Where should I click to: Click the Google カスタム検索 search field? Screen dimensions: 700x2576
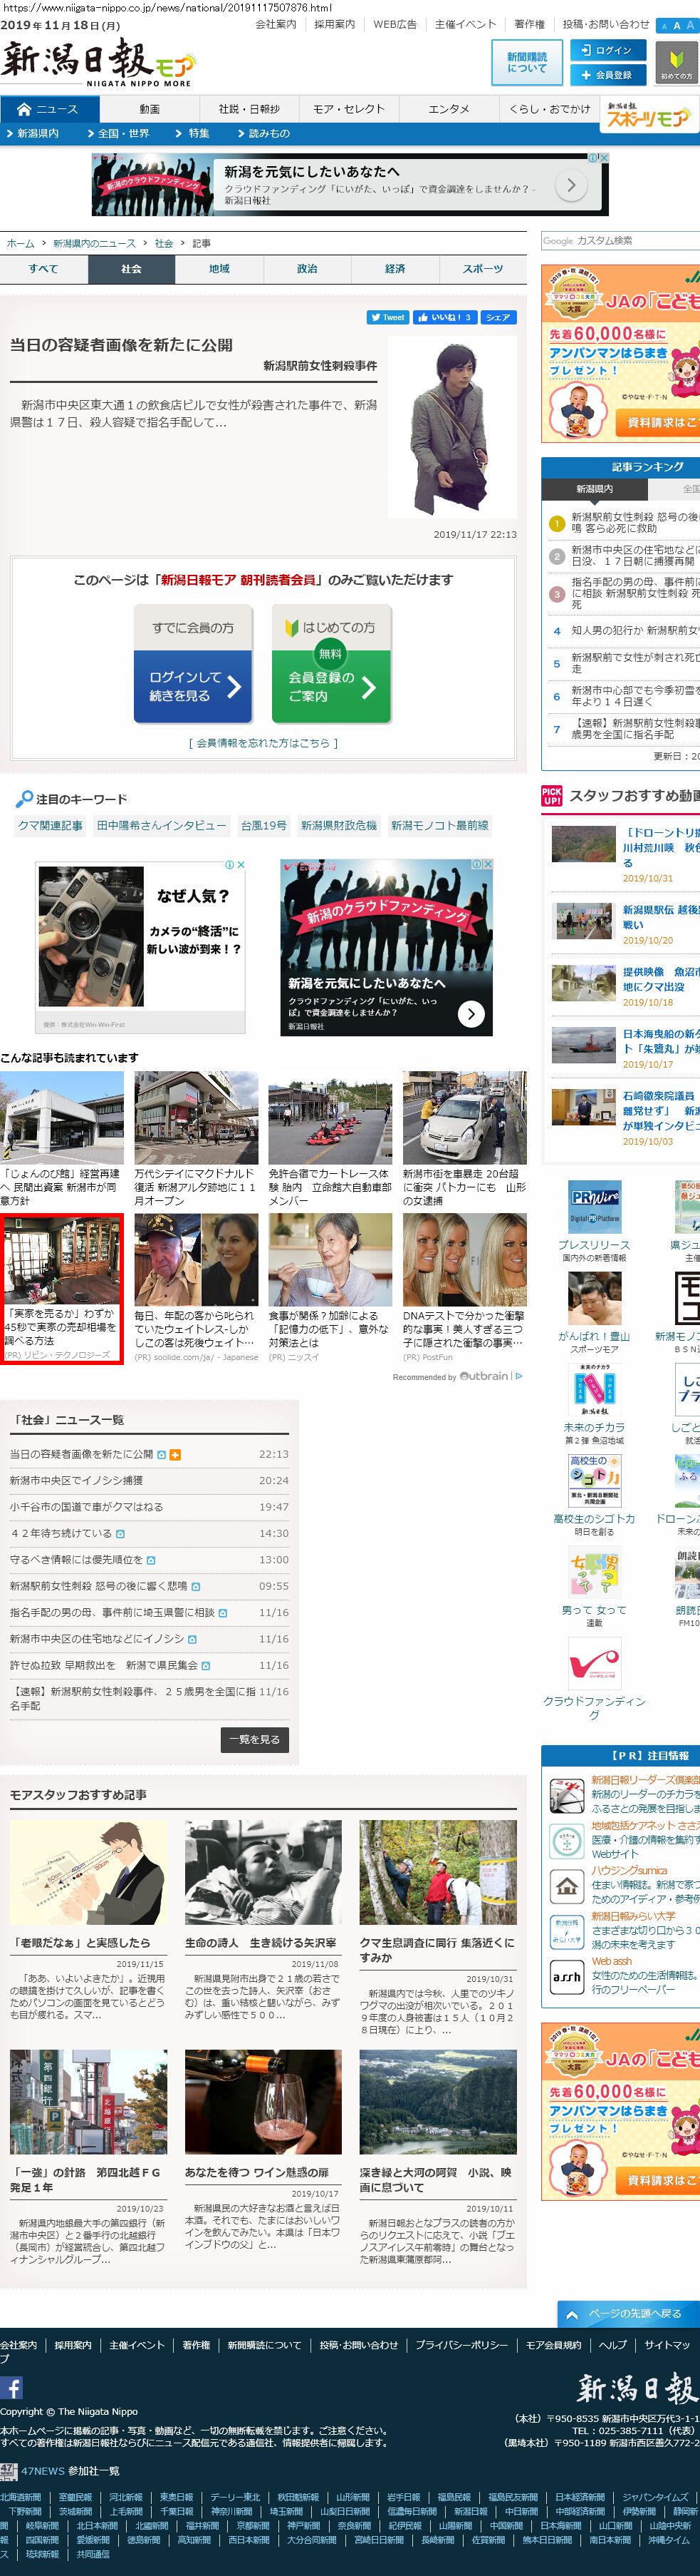619,241
